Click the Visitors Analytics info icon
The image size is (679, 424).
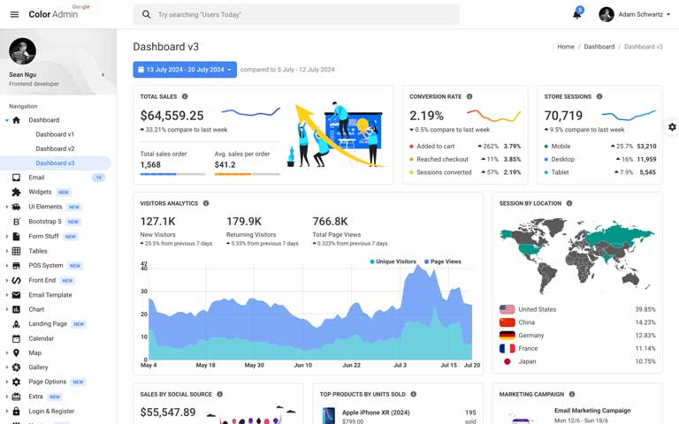[x=206, y=203]
